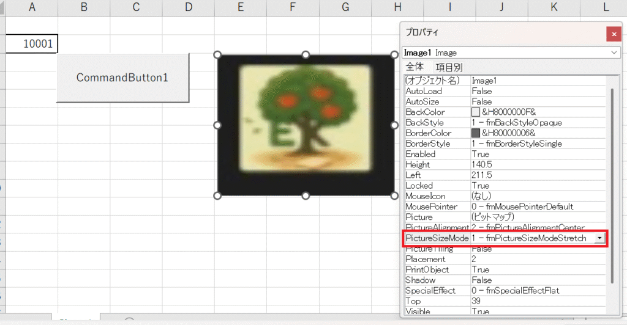Click the image's bottom-right resize handle
The image size is (627, 325).
[x=395, y=195]
